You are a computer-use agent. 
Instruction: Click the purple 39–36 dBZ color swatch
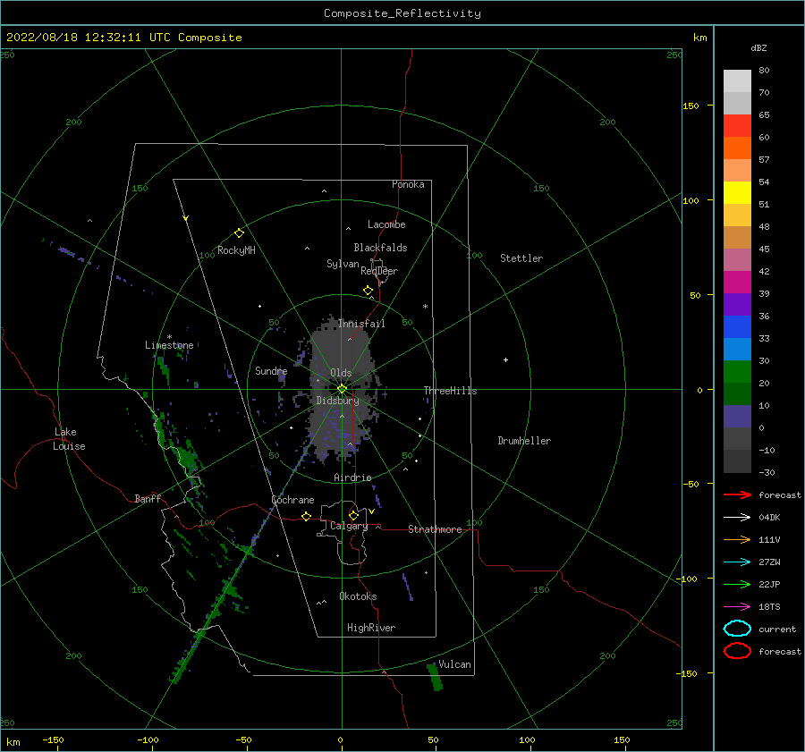click(737, 304)
